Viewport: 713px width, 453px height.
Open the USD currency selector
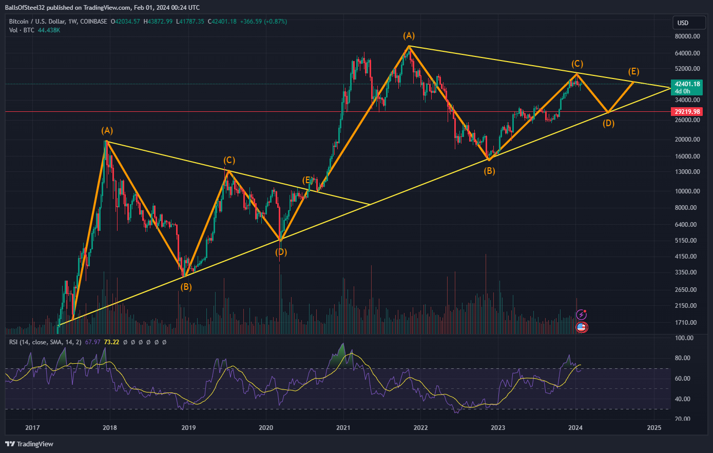pos(688,23)
